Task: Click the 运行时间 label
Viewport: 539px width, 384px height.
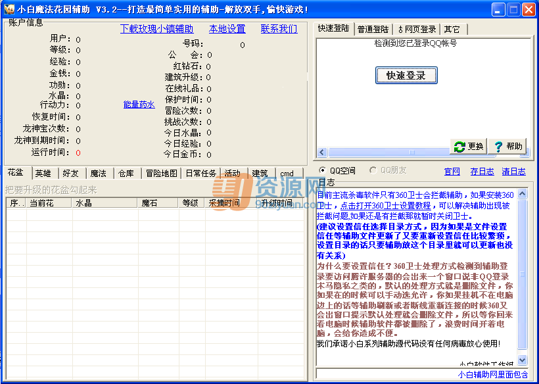Action: [x=51, y=153]
